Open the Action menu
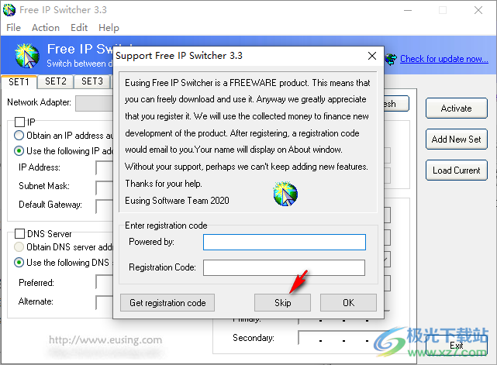 pos(46,28)
